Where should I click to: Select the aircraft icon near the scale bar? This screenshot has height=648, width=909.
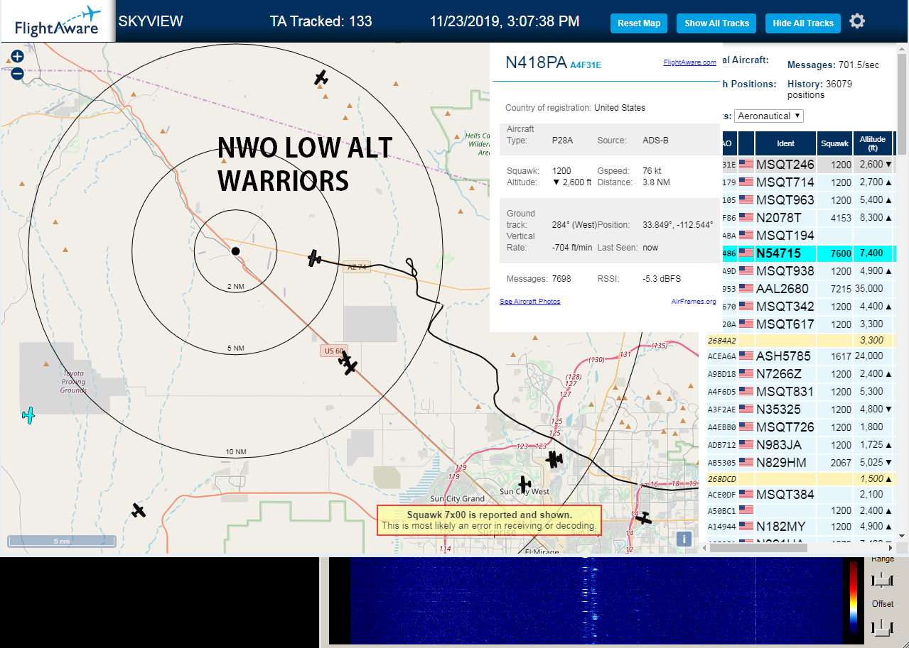(x=139, y=510)
